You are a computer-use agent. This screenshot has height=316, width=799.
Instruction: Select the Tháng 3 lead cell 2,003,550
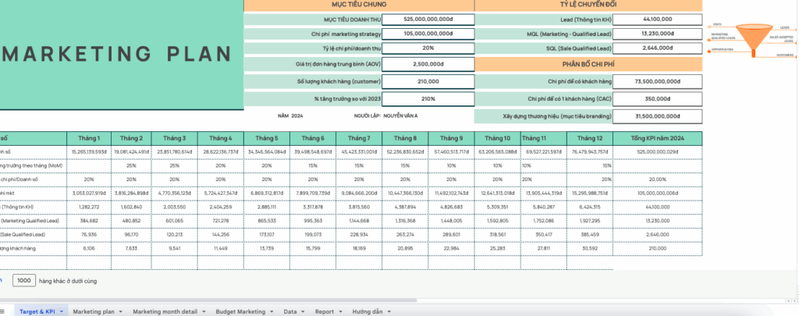(x=174, y=207)
